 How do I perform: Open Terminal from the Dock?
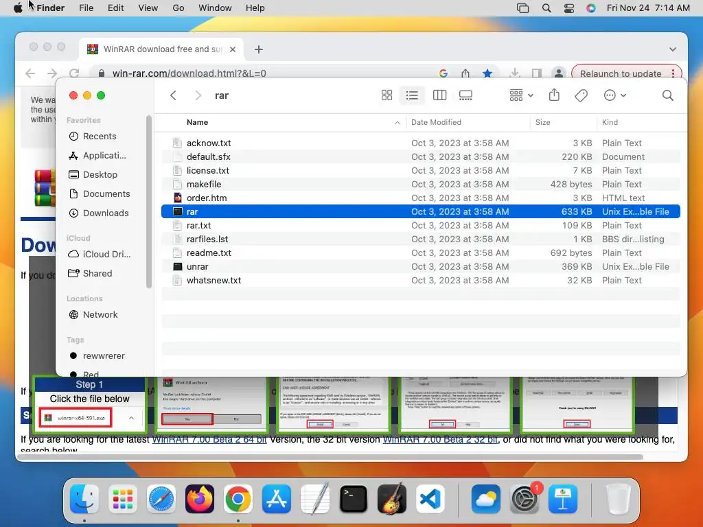click(x=354, y=499)
